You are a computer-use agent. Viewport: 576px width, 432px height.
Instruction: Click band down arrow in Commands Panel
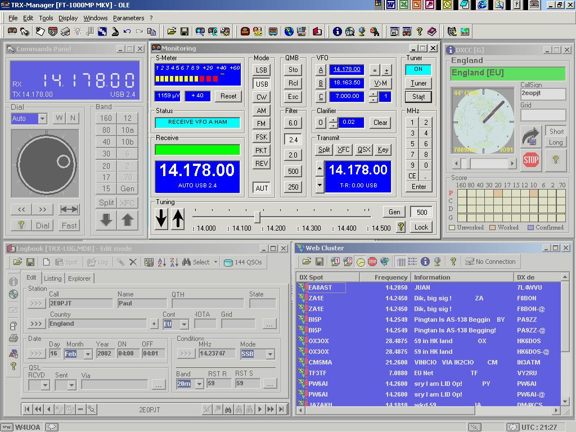pyautogui.click(x=106, y=220)
